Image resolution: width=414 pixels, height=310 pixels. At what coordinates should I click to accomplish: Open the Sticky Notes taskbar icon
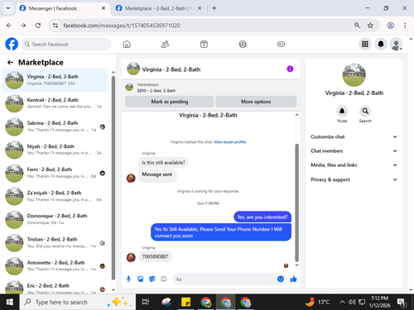point(185,302)
